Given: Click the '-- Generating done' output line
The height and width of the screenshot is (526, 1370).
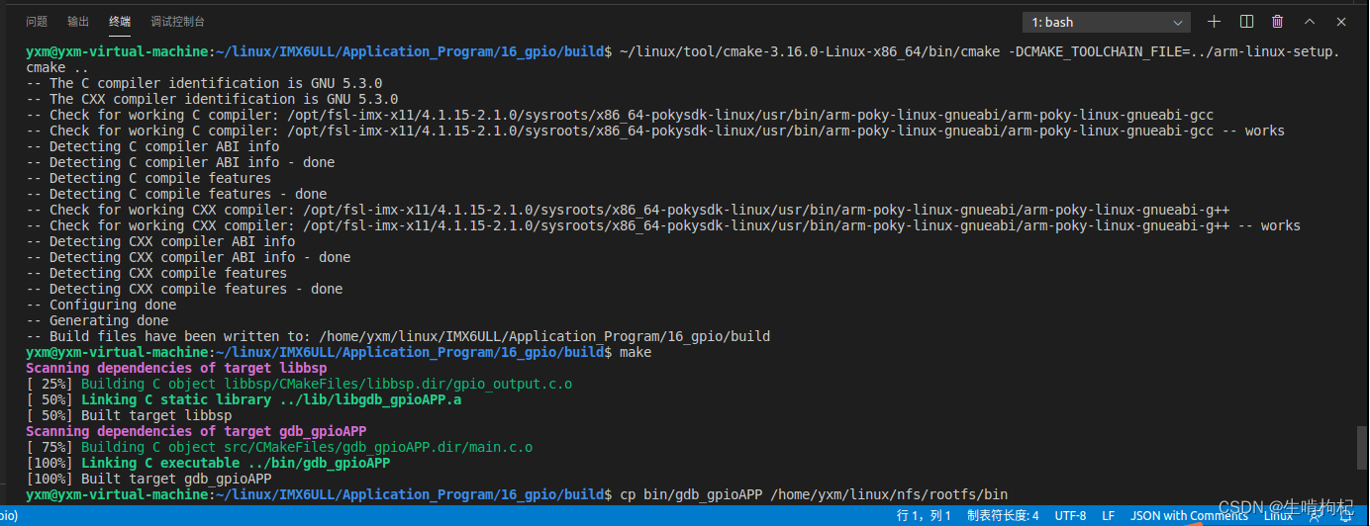Looking at the screenshot, I should [97, 320].
